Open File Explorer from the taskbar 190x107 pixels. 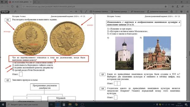coord(70,104)
